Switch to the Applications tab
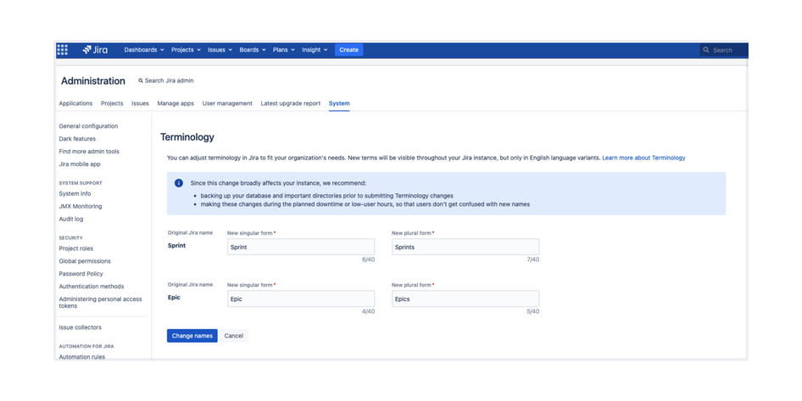Screen dimensions: 802x401 (75, 103)
